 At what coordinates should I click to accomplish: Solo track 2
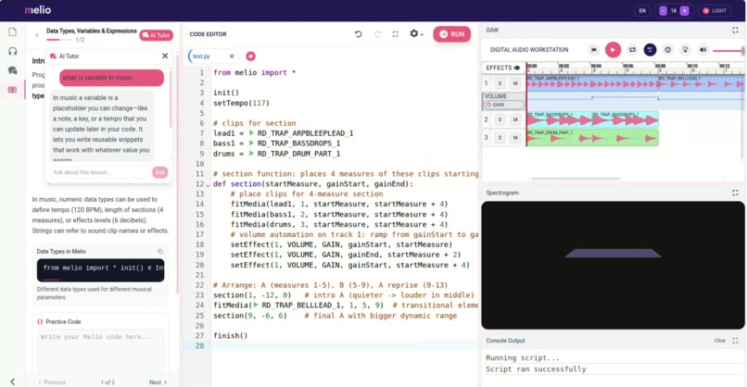500,119
